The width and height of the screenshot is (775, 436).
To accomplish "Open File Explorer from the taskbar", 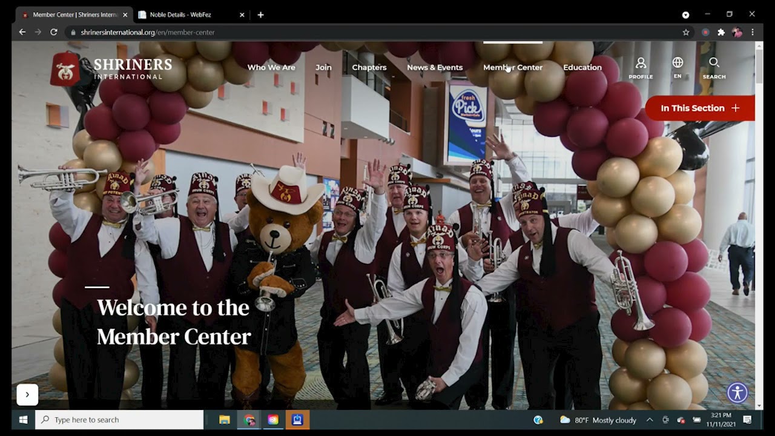I will pyautogui.click(x=225, y=420).
